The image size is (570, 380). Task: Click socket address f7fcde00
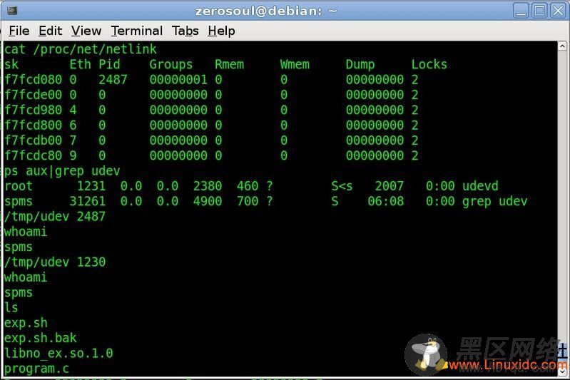coord(33,95)
